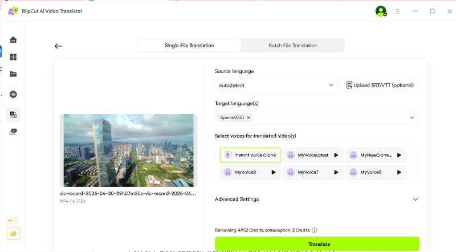Image resolution: width=456 pixels, height=252 pixels.
Task: Open the dashboard grid icon in sidebar
Action: 13,56
